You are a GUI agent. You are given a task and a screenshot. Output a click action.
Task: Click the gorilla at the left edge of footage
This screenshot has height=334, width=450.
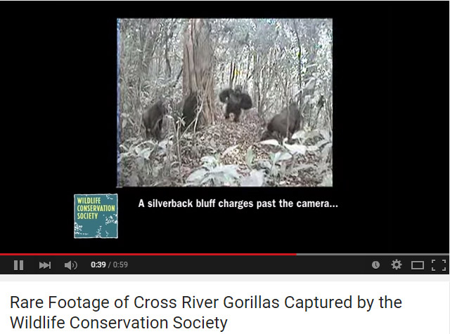point(154,120)
